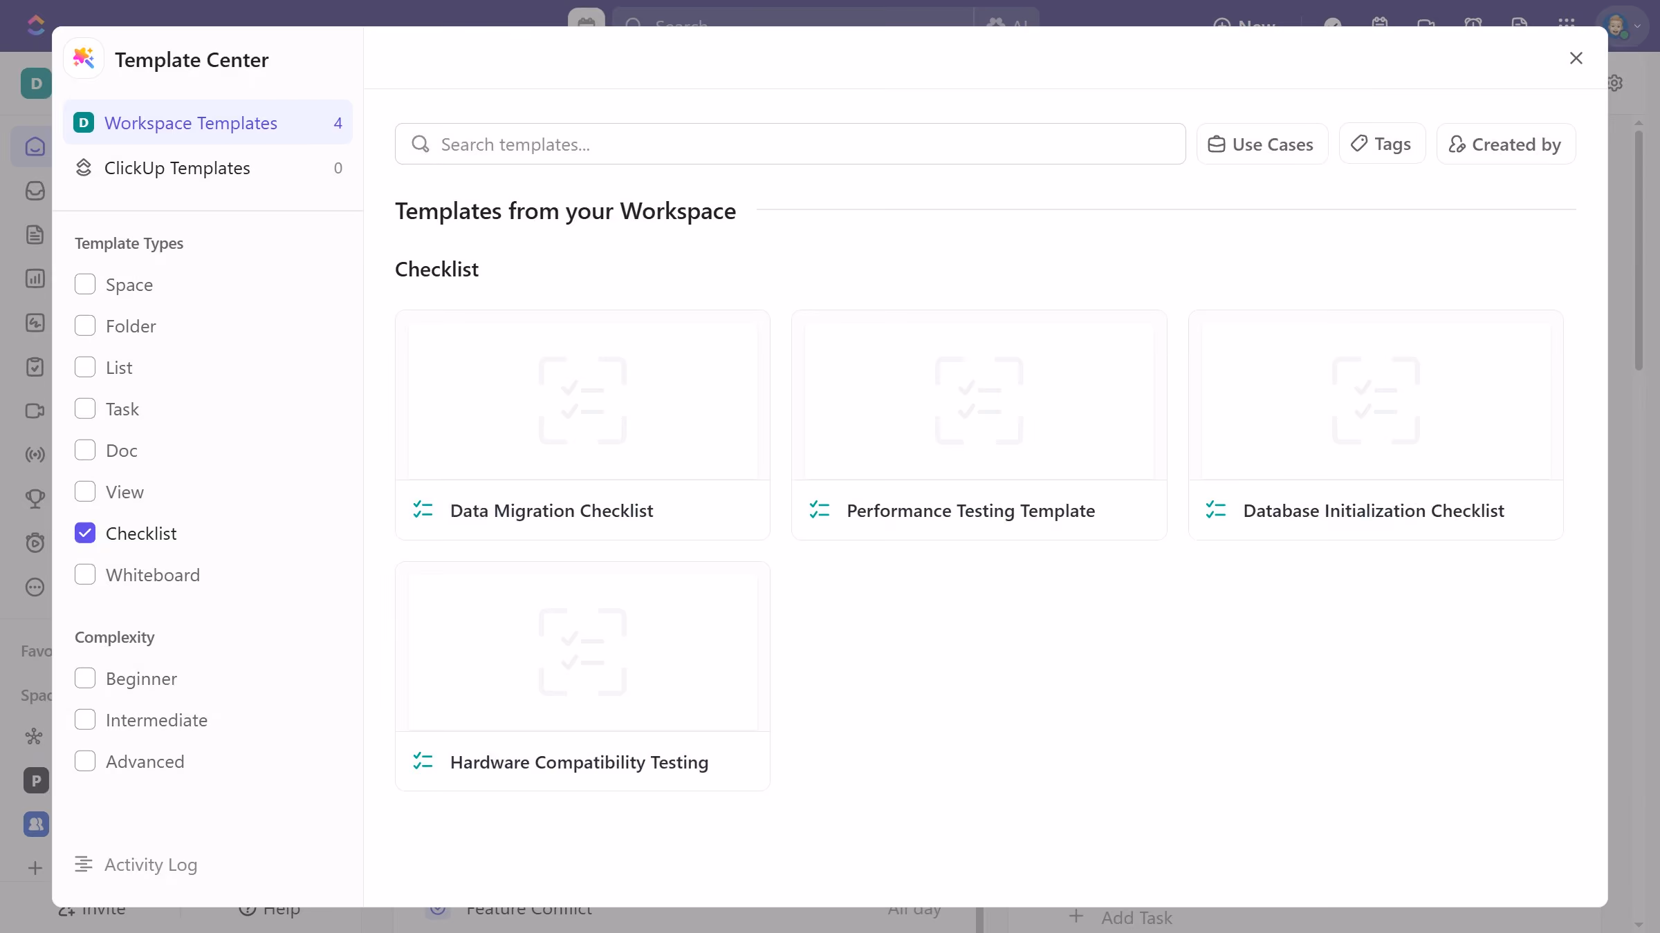Open the P space in left sidebar
This screenshot has height=933, width=1660.
[36, 780]
